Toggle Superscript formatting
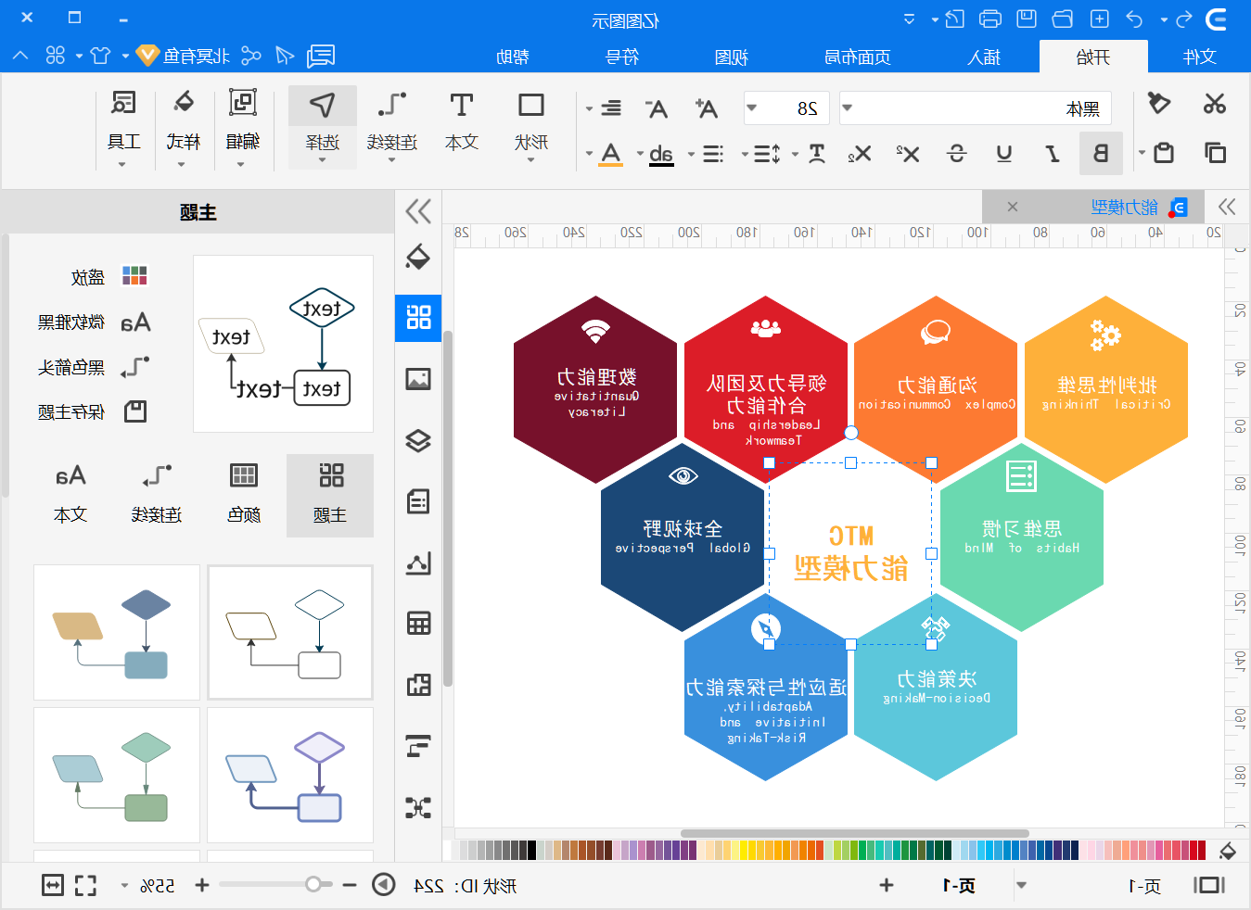The width and height of the screenshot is (1251, 910). tap(908, 153)
